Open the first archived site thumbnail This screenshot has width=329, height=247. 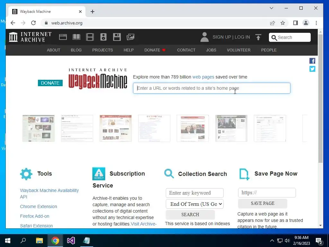39,128
